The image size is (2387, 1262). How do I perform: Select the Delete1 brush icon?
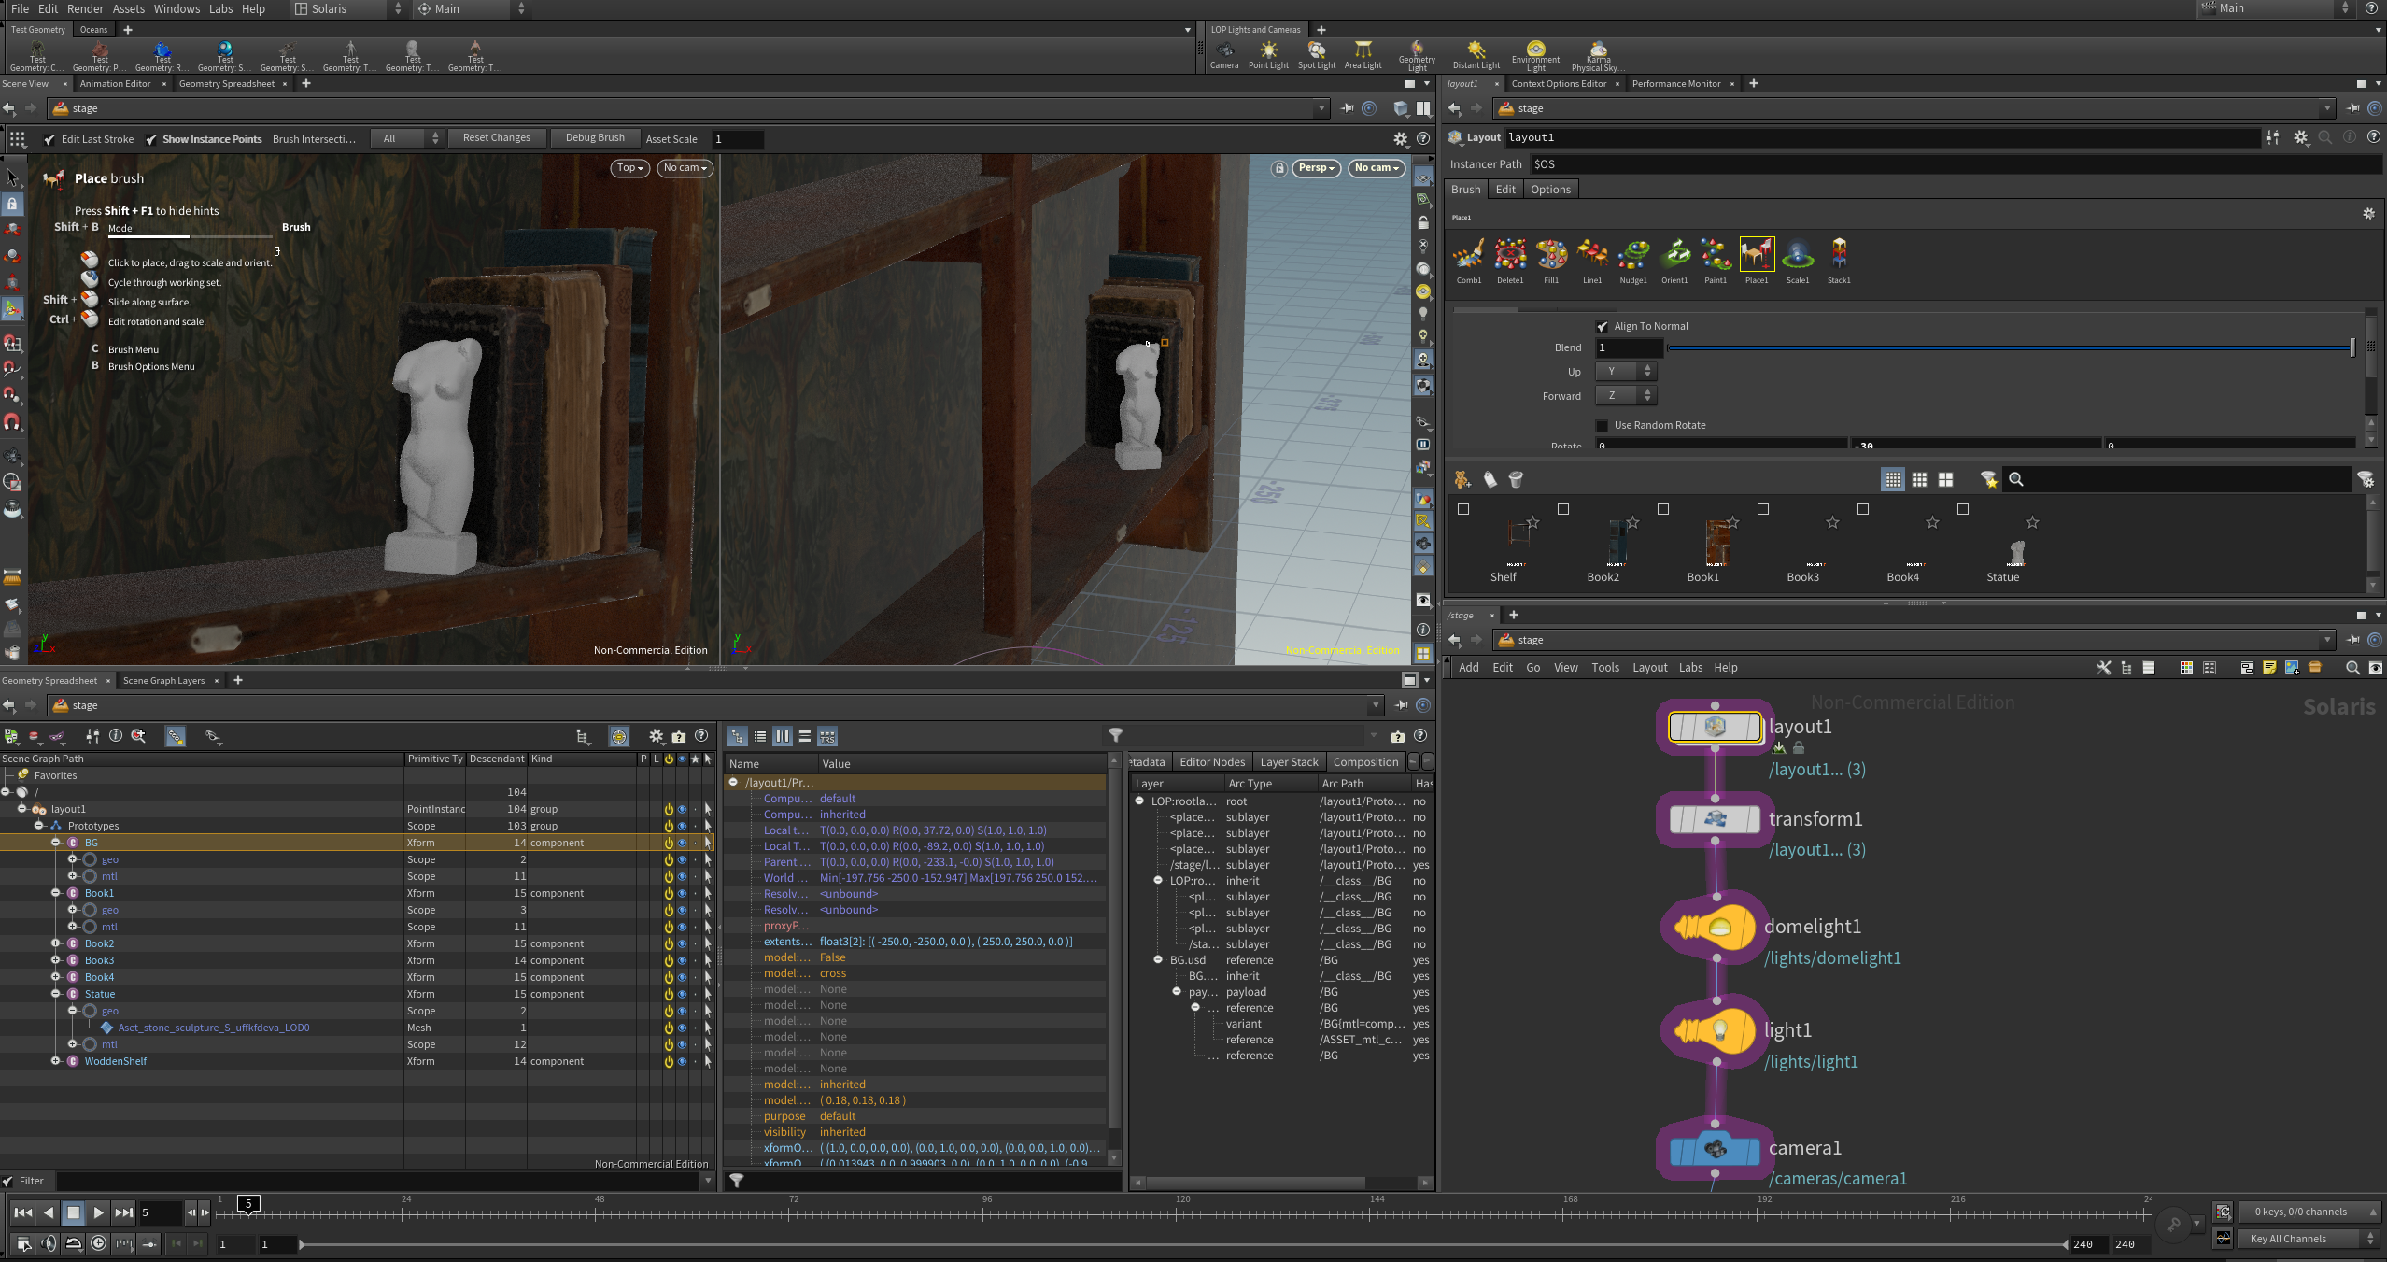point(1509,254)
